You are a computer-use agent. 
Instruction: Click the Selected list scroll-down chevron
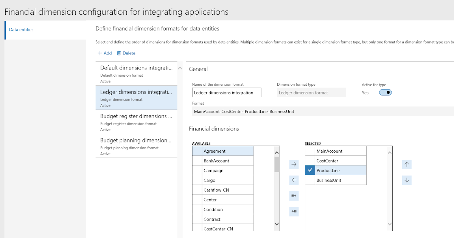point(389,224)
